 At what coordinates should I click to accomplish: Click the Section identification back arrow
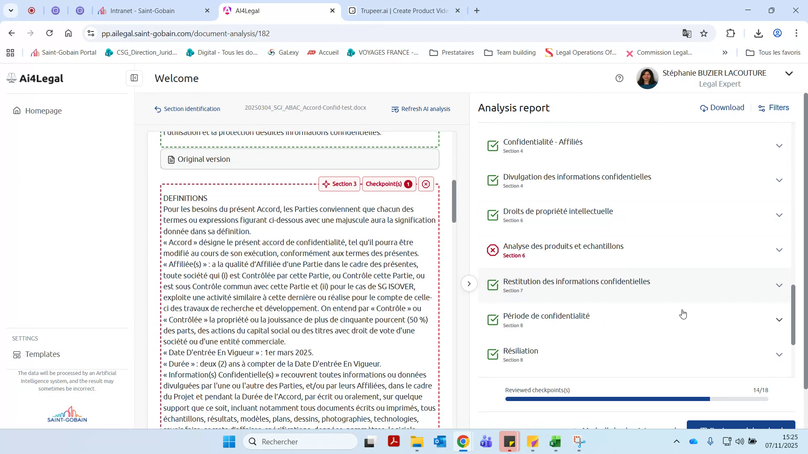point(157,109)
